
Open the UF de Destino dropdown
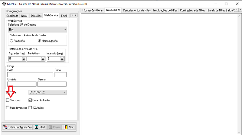tap(65, 30)
